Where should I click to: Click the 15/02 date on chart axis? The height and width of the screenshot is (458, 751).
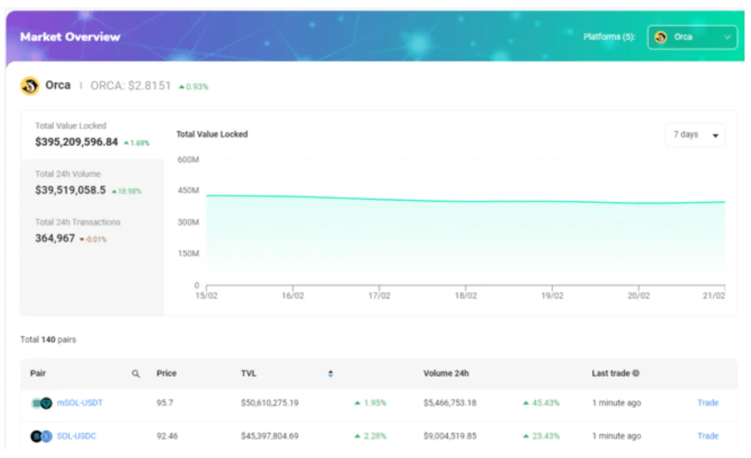point(206,295)
